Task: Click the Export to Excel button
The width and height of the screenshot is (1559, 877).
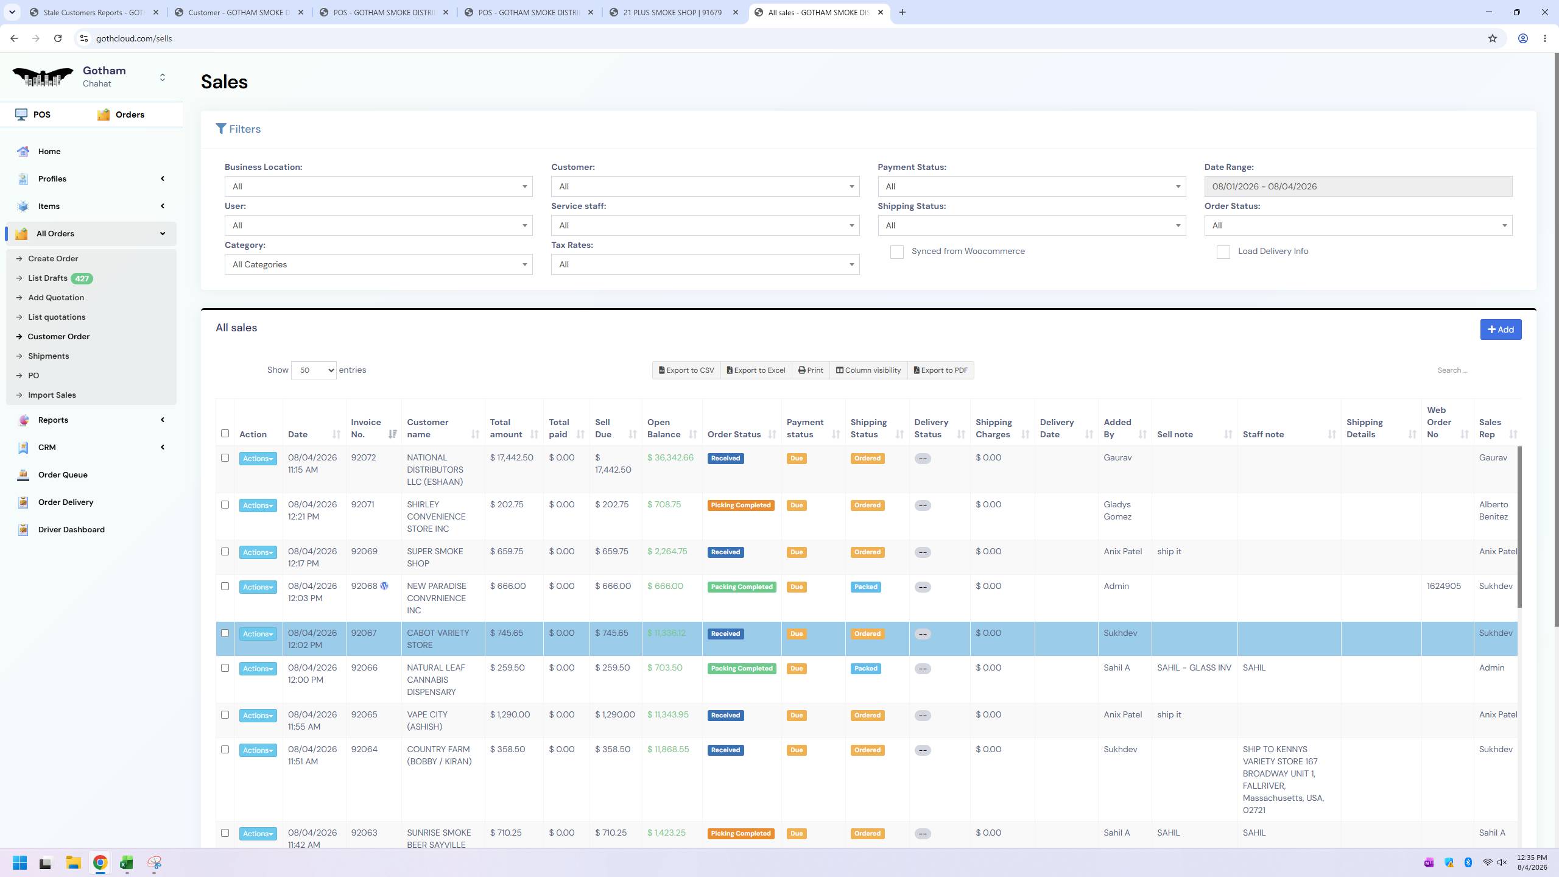Action: point(756,370)
